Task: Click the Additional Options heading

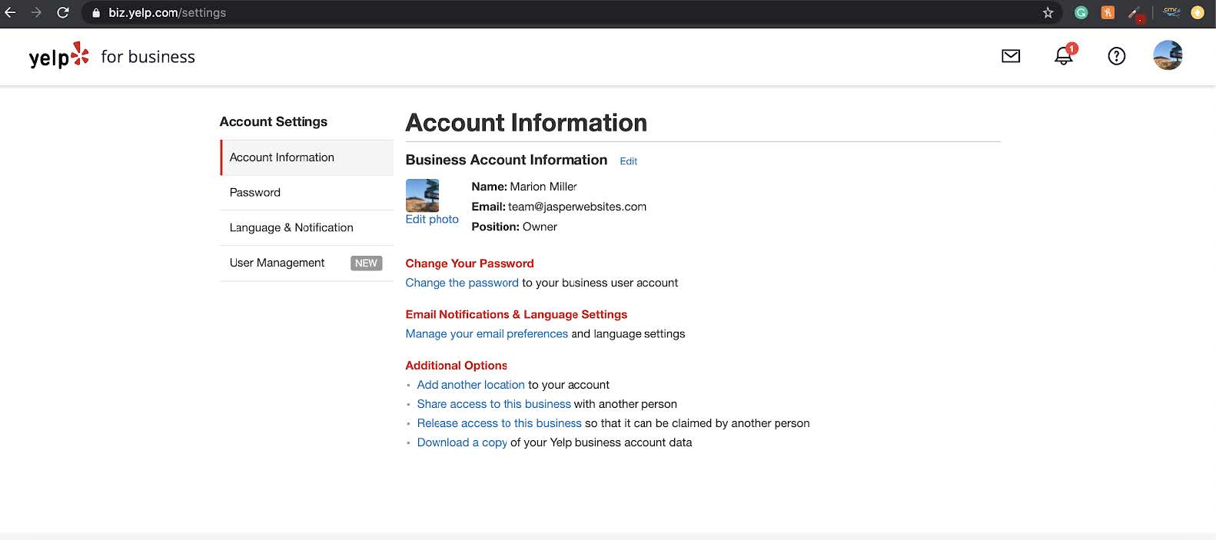Action: (457, 366)
